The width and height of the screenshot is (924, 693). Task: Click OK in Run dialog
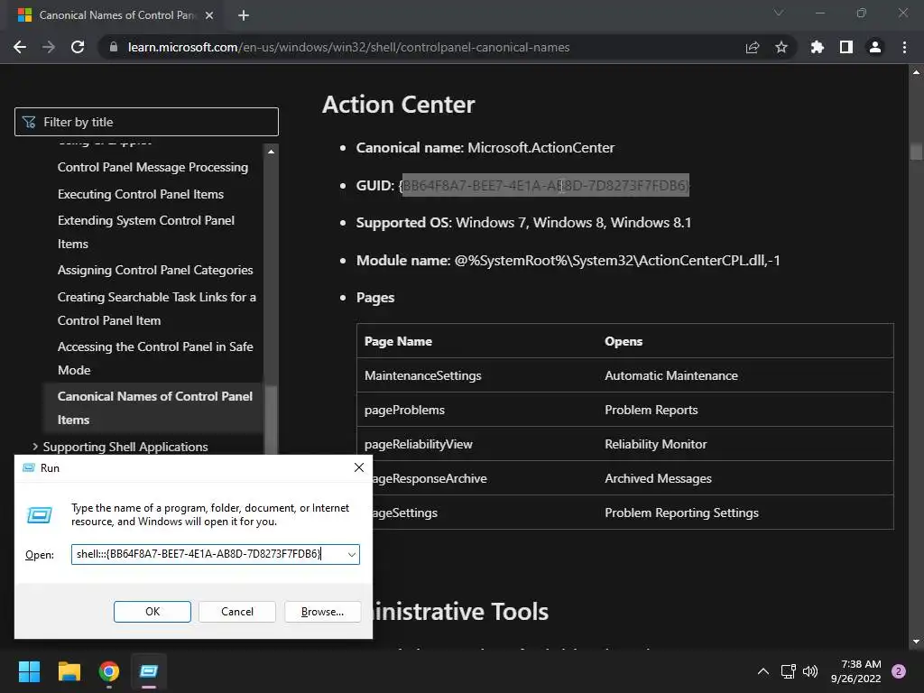152,612
